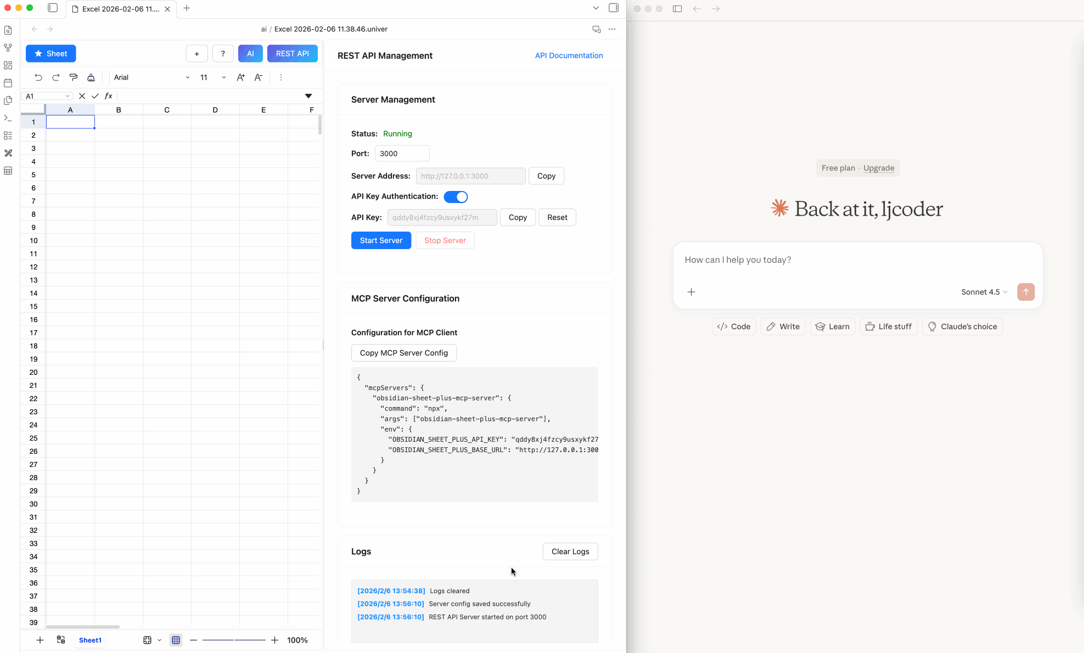Open the Sonnet 4.5 model selector
The image size is (1084, 653).
[x=984, y=292]
